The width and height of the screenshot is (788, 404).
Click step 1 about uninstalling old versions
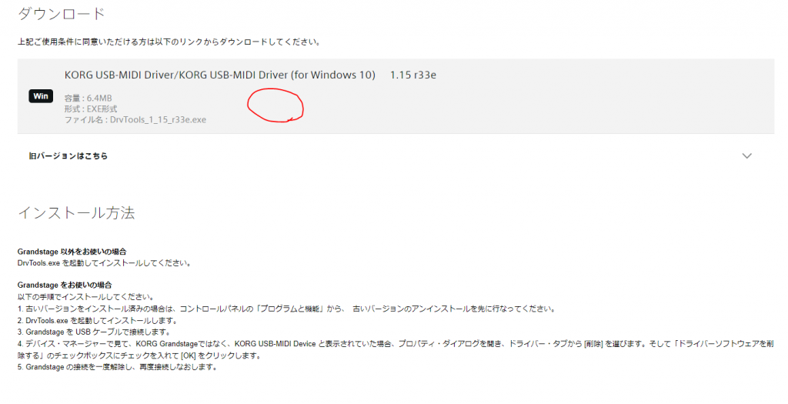click(x=285, y=309)
